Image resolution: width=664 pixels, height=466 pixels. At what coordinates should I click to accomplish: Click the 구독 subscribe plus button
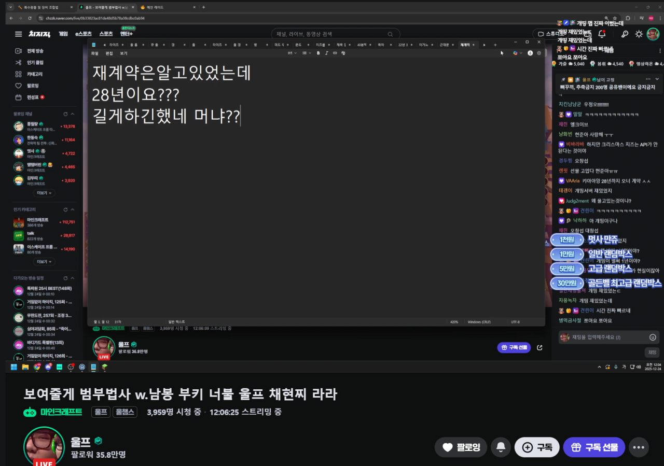click(x=537, y=447)
